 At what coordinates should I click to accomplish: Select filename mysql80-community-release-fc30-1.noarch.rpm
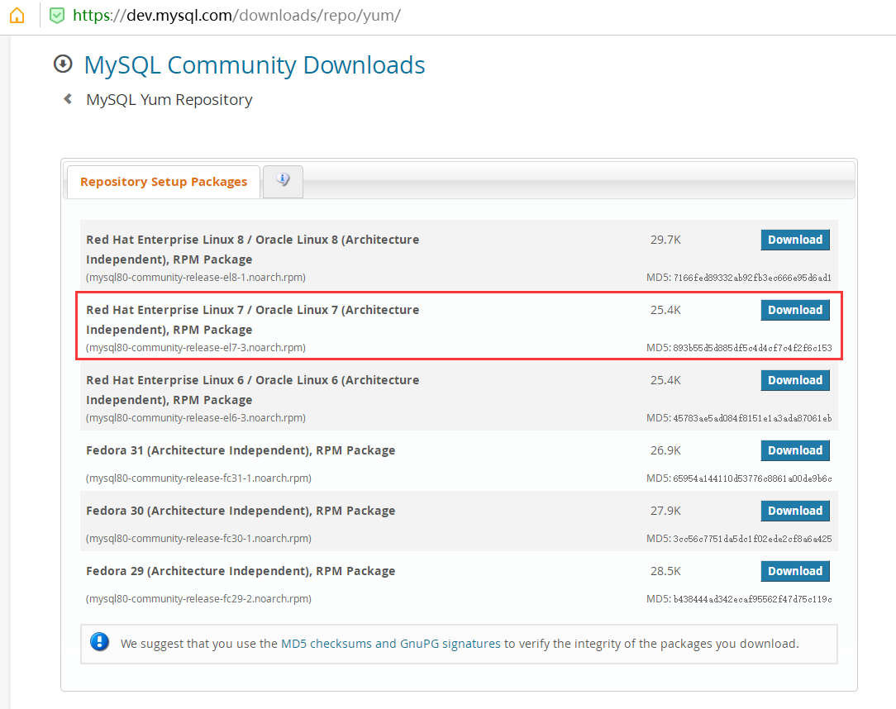199,539
